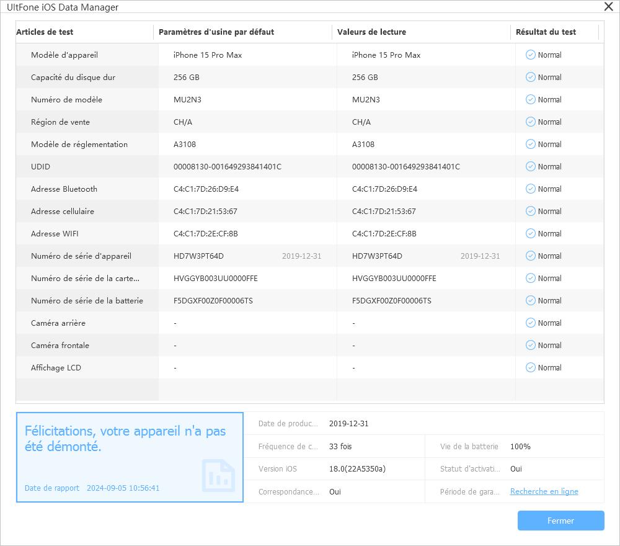Click the Articles de test column header
This screenshot has width=620, height=546.
(45, 32)
